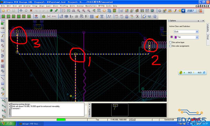Click Allegro PCB Design taskbar button
The width and height of the screenshot is (210, 126).
coord(31,124)
